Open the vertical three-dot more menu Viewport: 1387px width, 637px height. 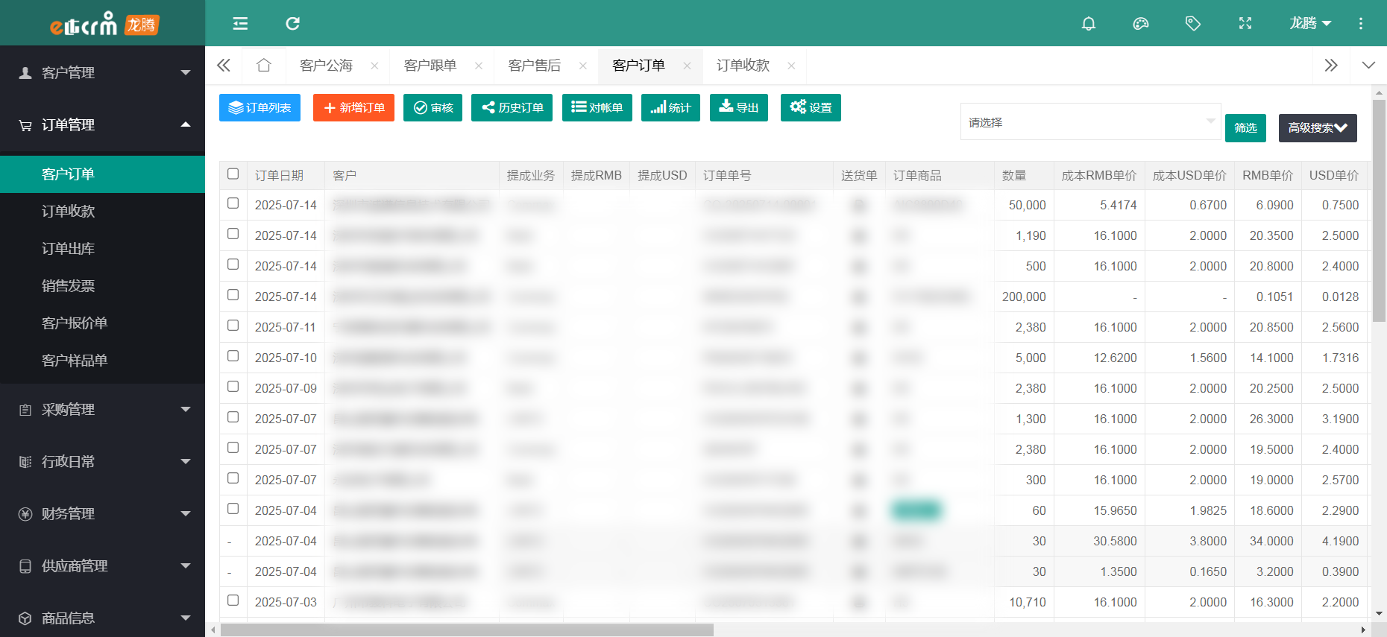pos(1360,24)
